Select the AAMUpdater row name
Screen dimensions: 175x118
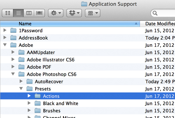41,53
